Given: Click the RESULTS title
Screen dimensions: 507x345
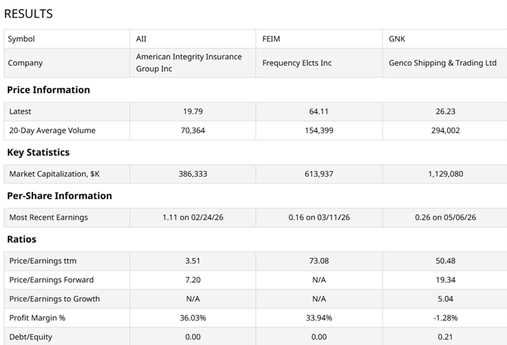Looking at the screenshot, I should tap(28, 14).
